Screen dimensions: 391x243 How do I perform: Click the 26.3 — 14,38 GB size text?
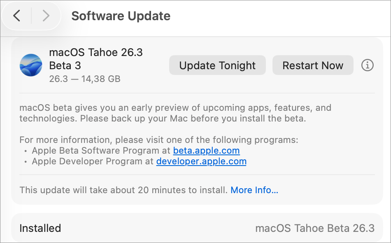[85, 79]
